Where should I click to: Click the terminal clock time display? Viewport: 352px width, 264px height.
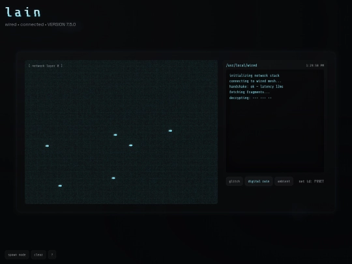click(x=315, y=65)
